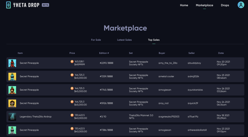
Task: Click edition number #7259/8888
Action: 106,77
